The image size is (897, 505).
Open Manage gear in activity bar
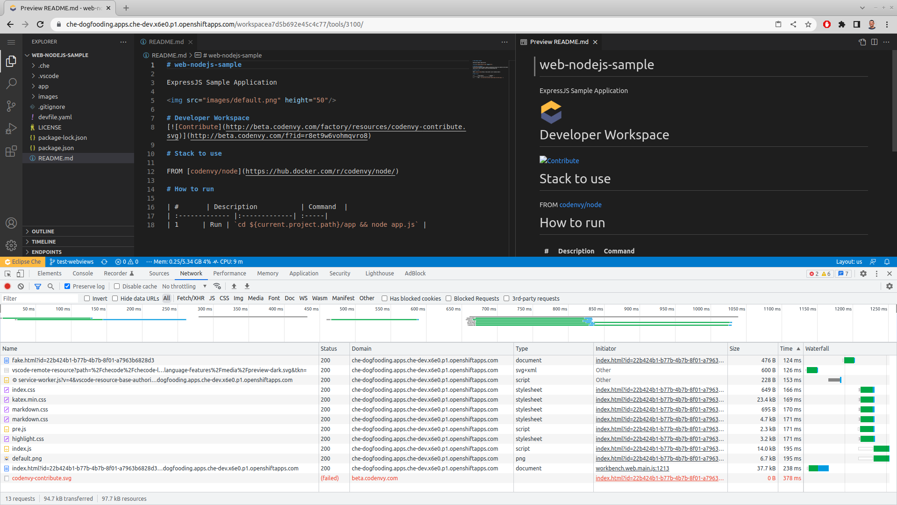[x=11, y=245]
